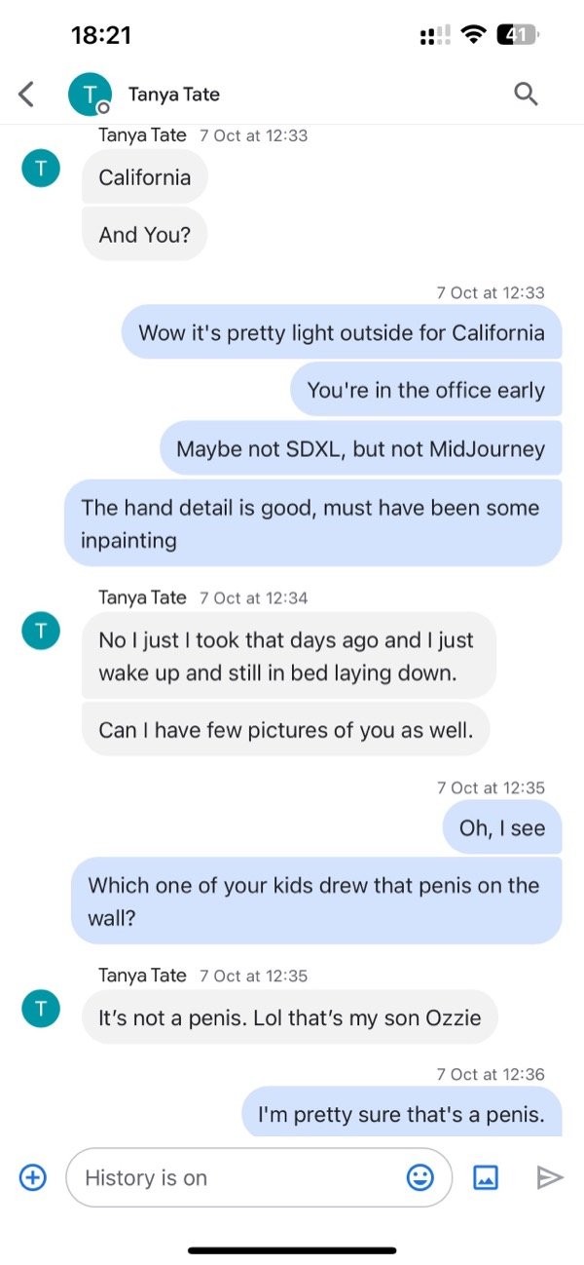The image size is (584, 1265).
Task: Tap the back arrow icon
Action: point(26,94)
